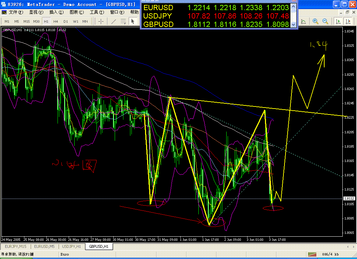Activate the crosshair tool

[x=101, y=21]
